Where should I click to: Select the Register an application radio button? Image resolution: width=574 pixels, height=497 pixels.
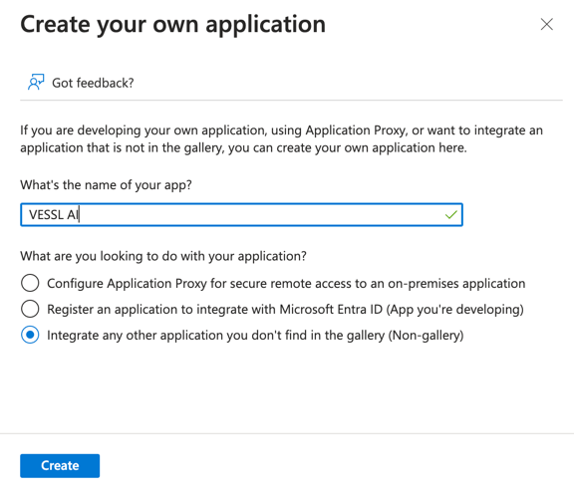30,309
